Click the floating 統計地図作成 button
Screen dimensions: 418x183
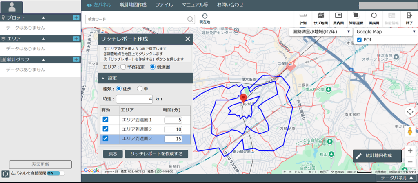(377, 156)
